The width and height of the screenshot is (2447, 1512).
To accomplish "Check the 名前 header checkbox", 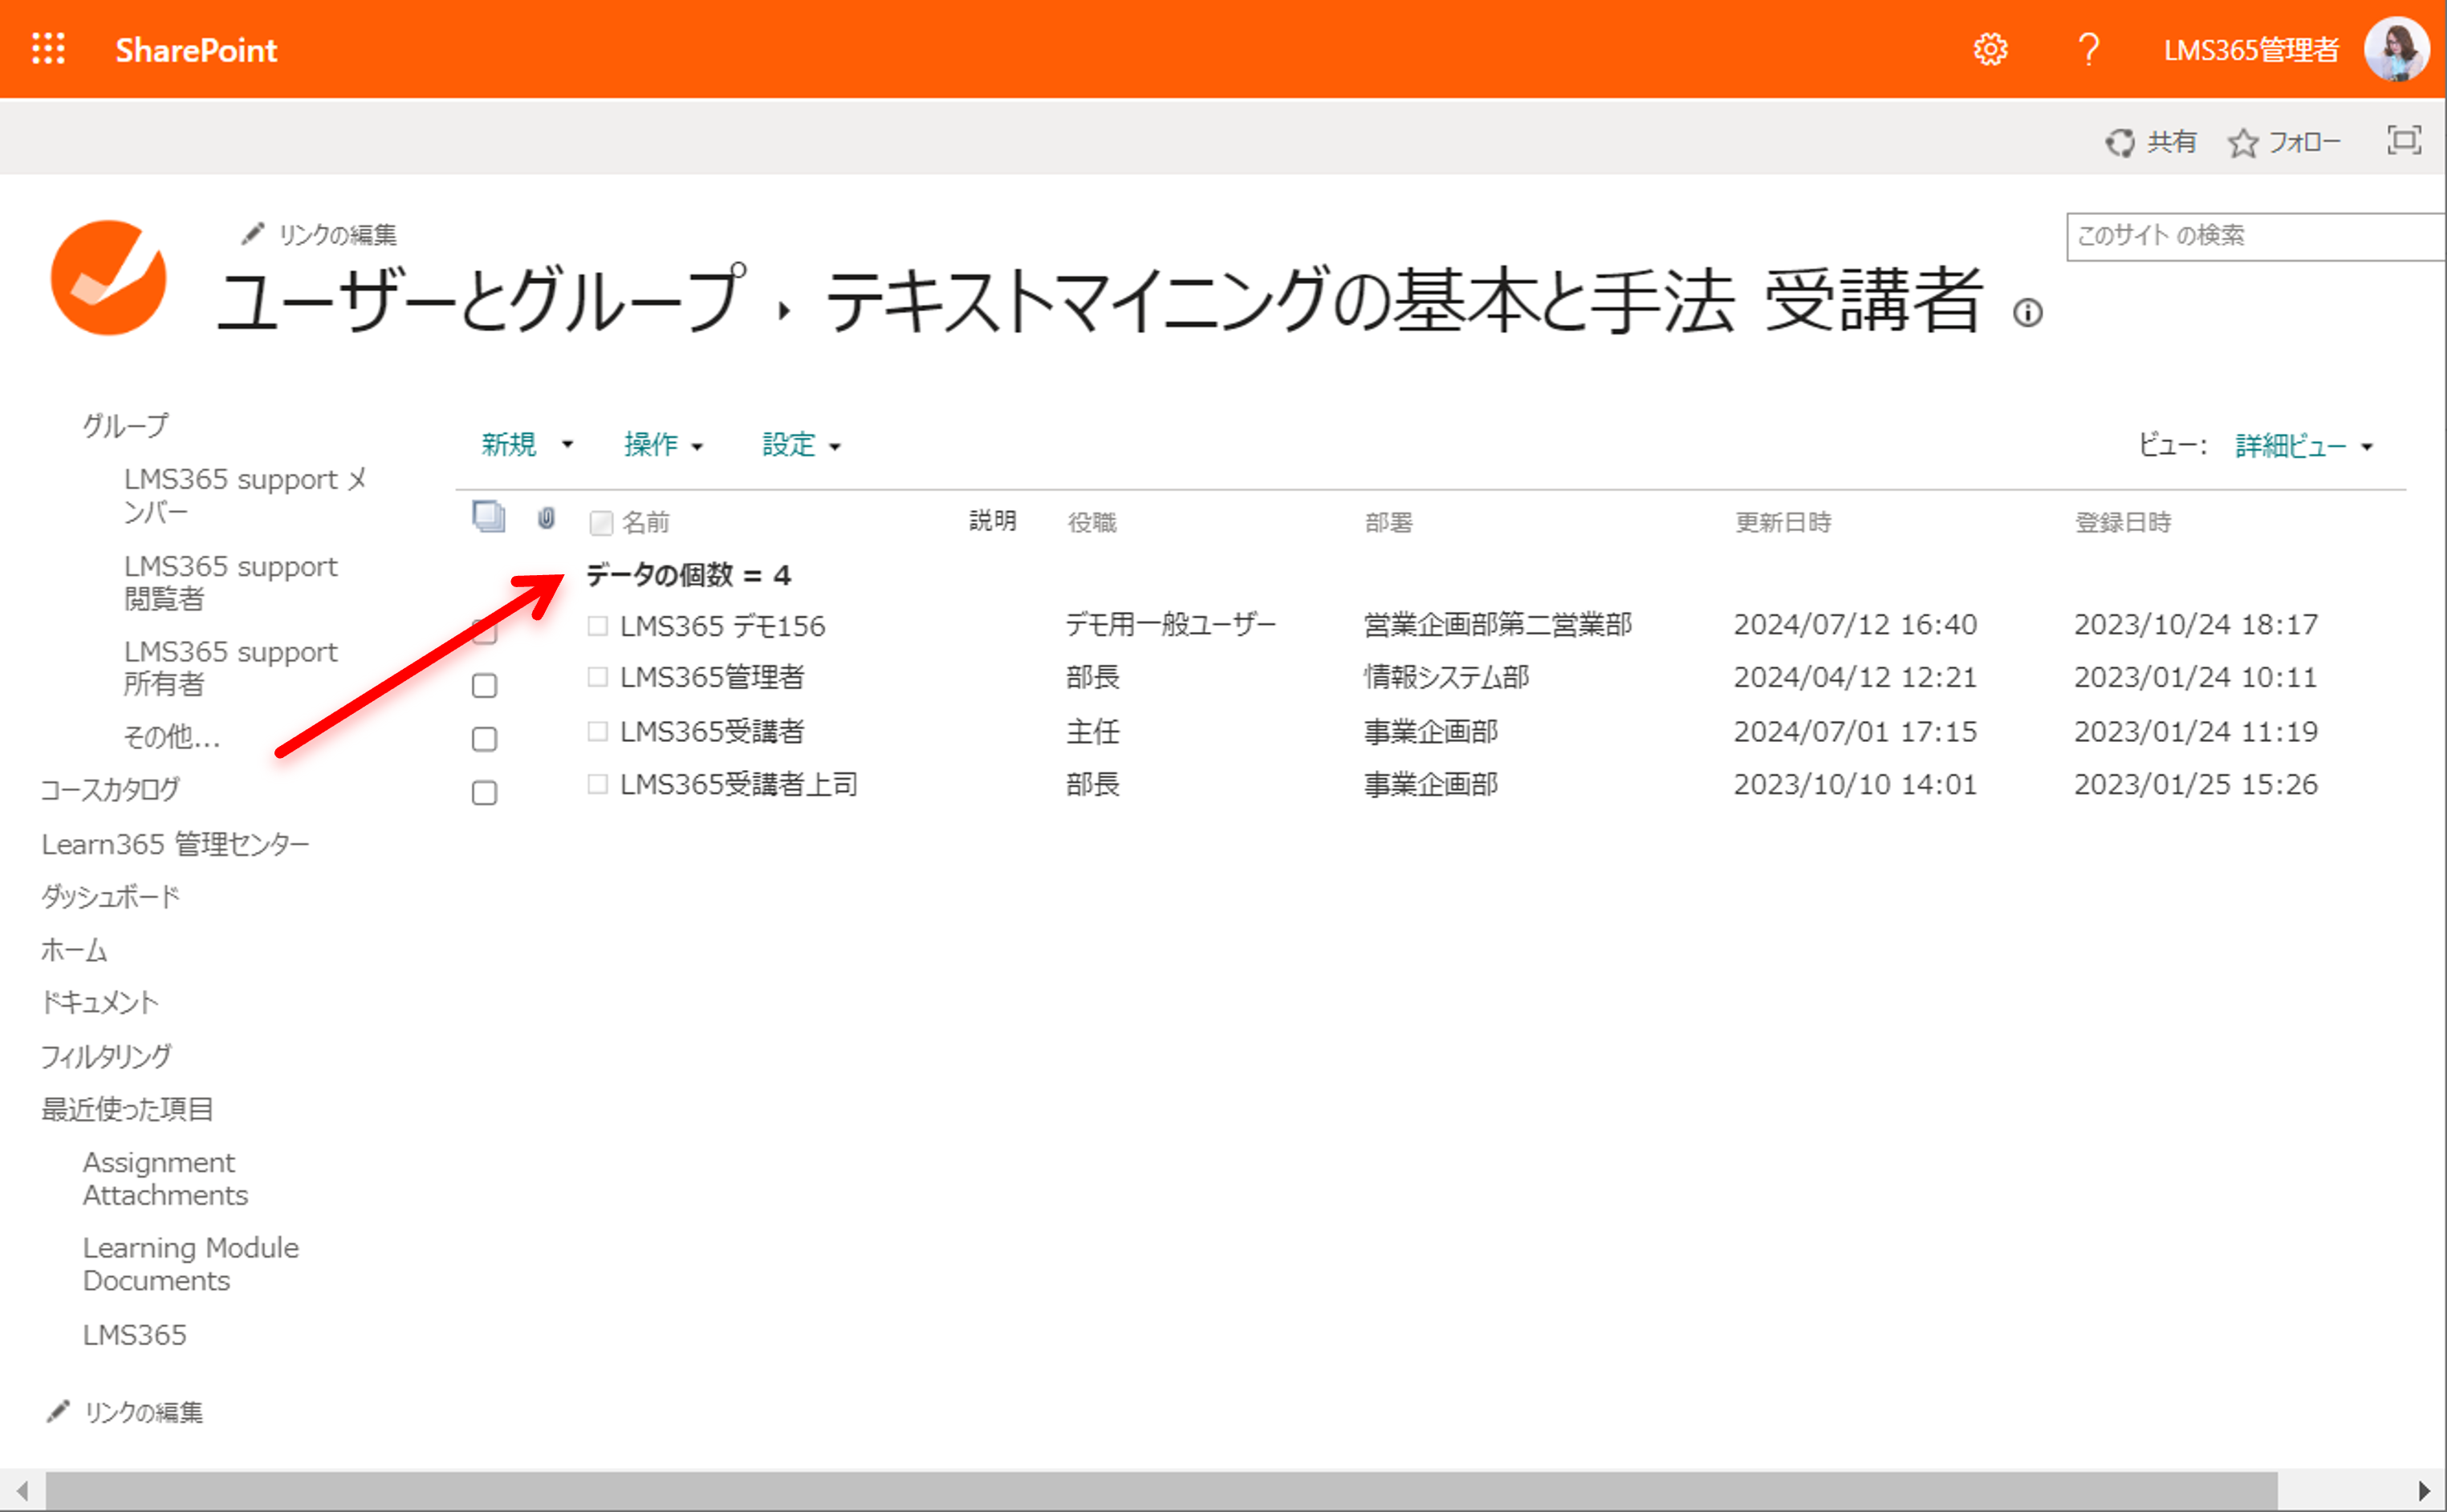I will click(x=601, y=523).
